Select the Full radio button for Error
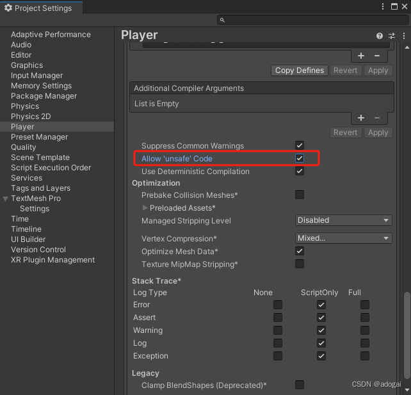411x395 pixels. click(x=364, y=305)
